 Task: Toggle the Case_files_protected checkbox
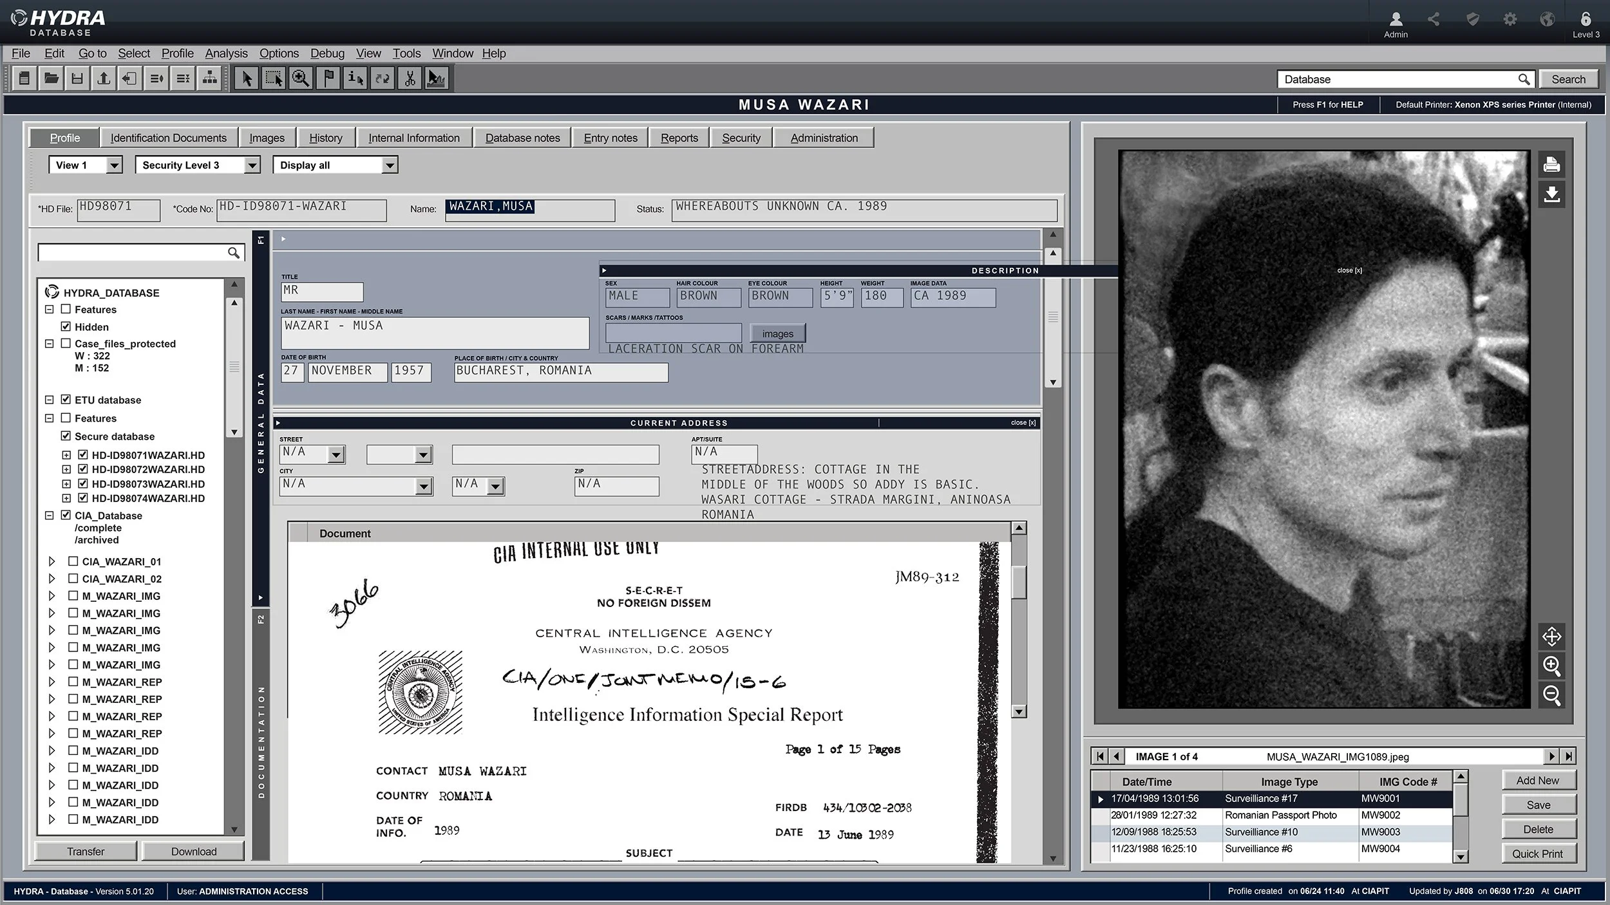66,343
